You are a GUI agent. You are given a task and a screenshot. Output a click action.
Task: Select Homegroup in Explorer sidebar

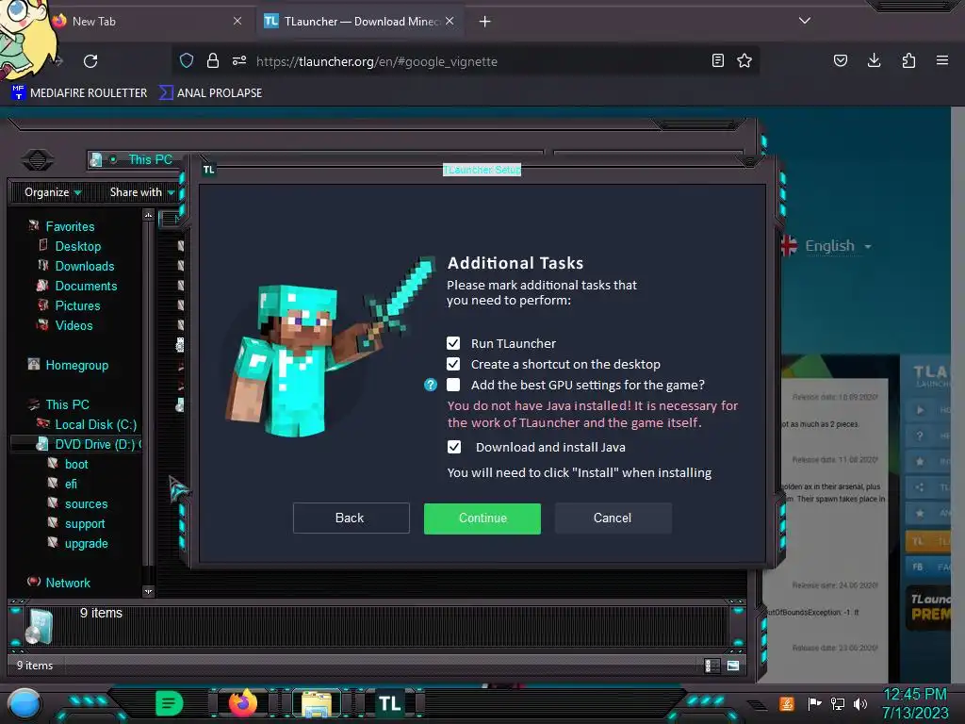click(77, 365)
